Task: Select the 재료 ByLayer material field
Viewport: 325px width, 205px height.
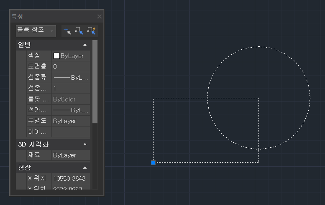Action: click(x=70, y=155)
